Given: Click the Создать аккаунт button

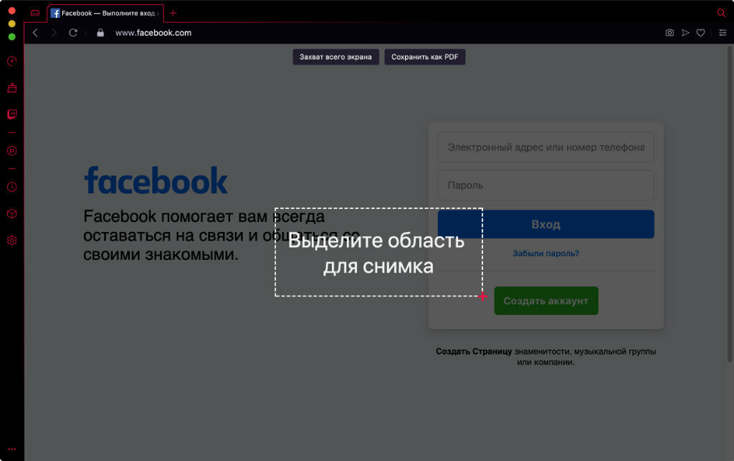Looking at the screenshot, I should coord(545,301).
